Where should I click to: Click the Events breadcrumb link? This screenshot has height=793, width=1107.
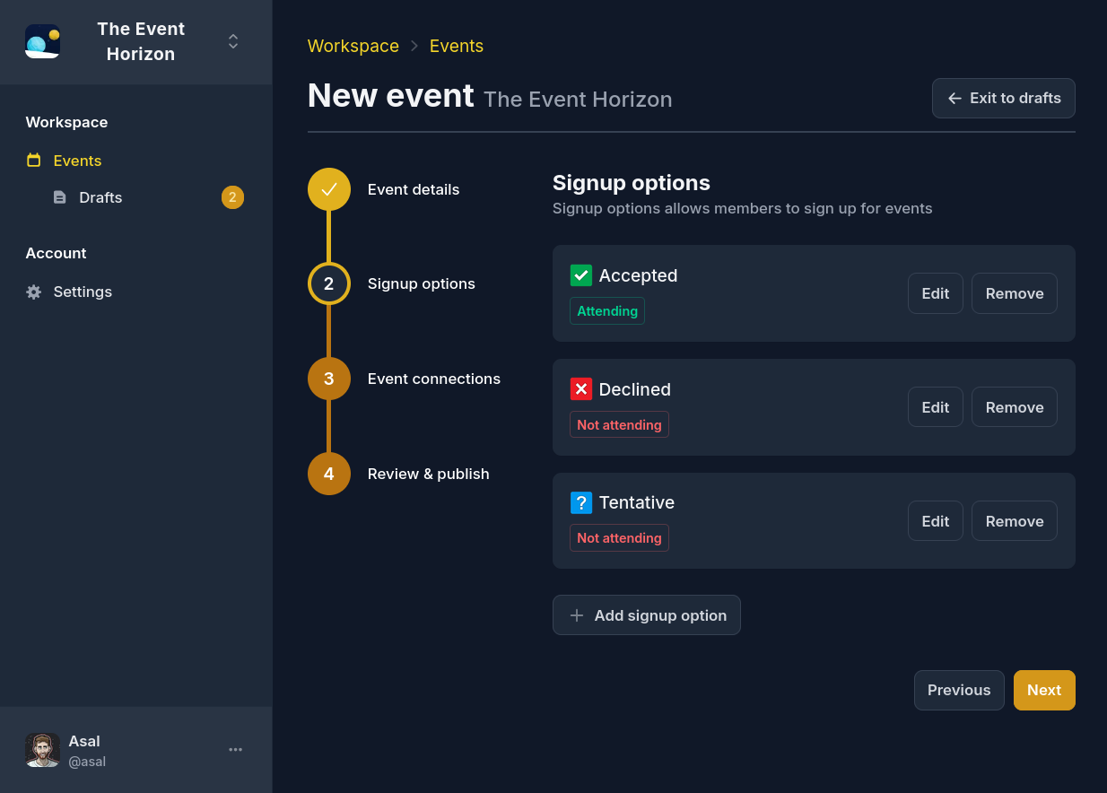pyautogui.click(x=456, y=46)
